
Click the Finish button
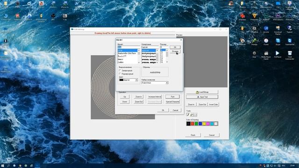(193, 135)
